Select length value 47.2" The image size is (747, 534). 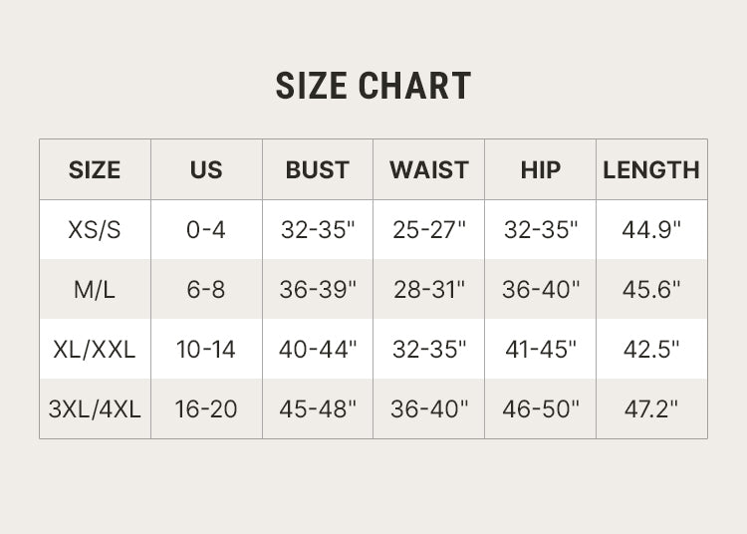[651, 409]
